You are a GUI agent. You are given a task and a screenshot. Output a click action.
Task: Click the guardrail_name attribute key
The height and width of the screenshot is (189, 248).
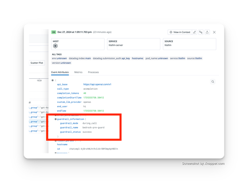tap(69, 127)
